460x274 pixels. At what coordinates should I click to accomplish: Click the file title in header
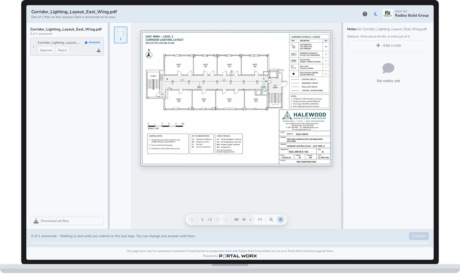point(74,12)
